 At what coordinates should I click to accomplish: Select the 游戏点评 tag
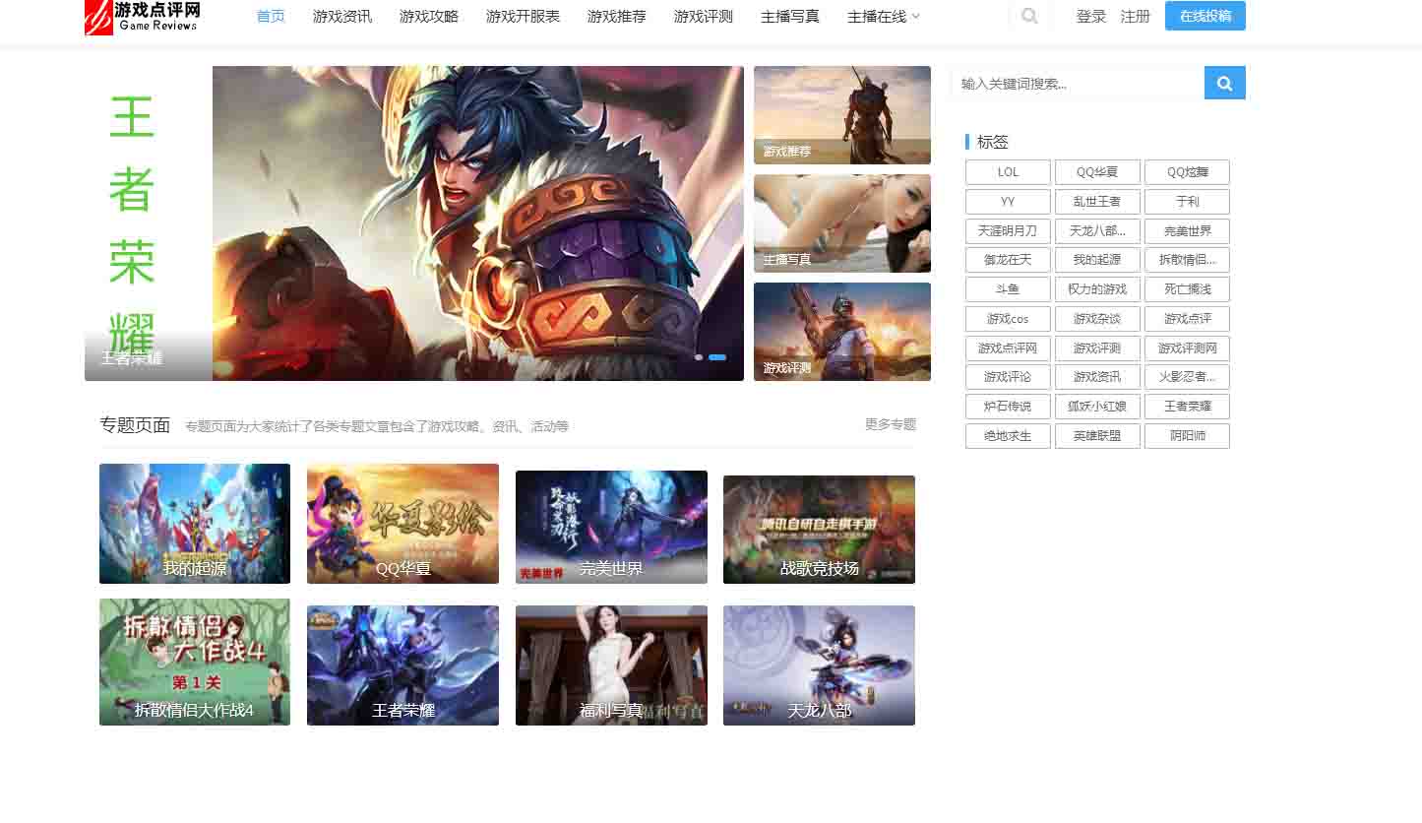[1187, 319]
